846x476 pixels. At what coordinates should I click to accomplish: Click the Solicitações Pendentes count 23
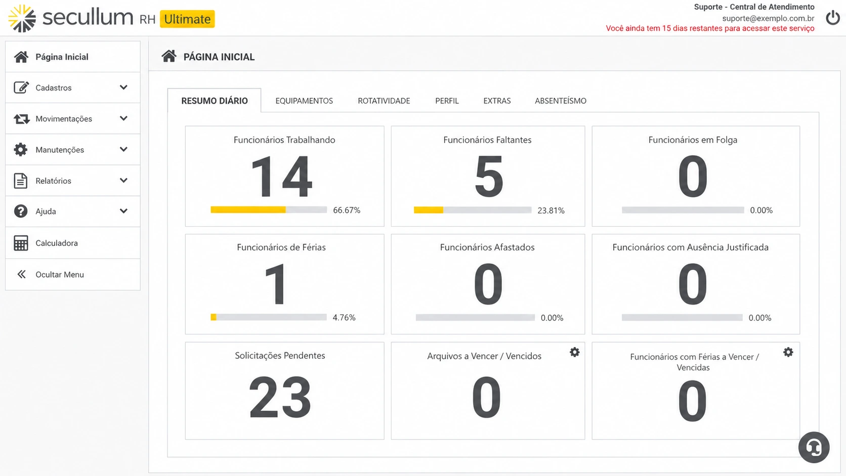(280, 398)
